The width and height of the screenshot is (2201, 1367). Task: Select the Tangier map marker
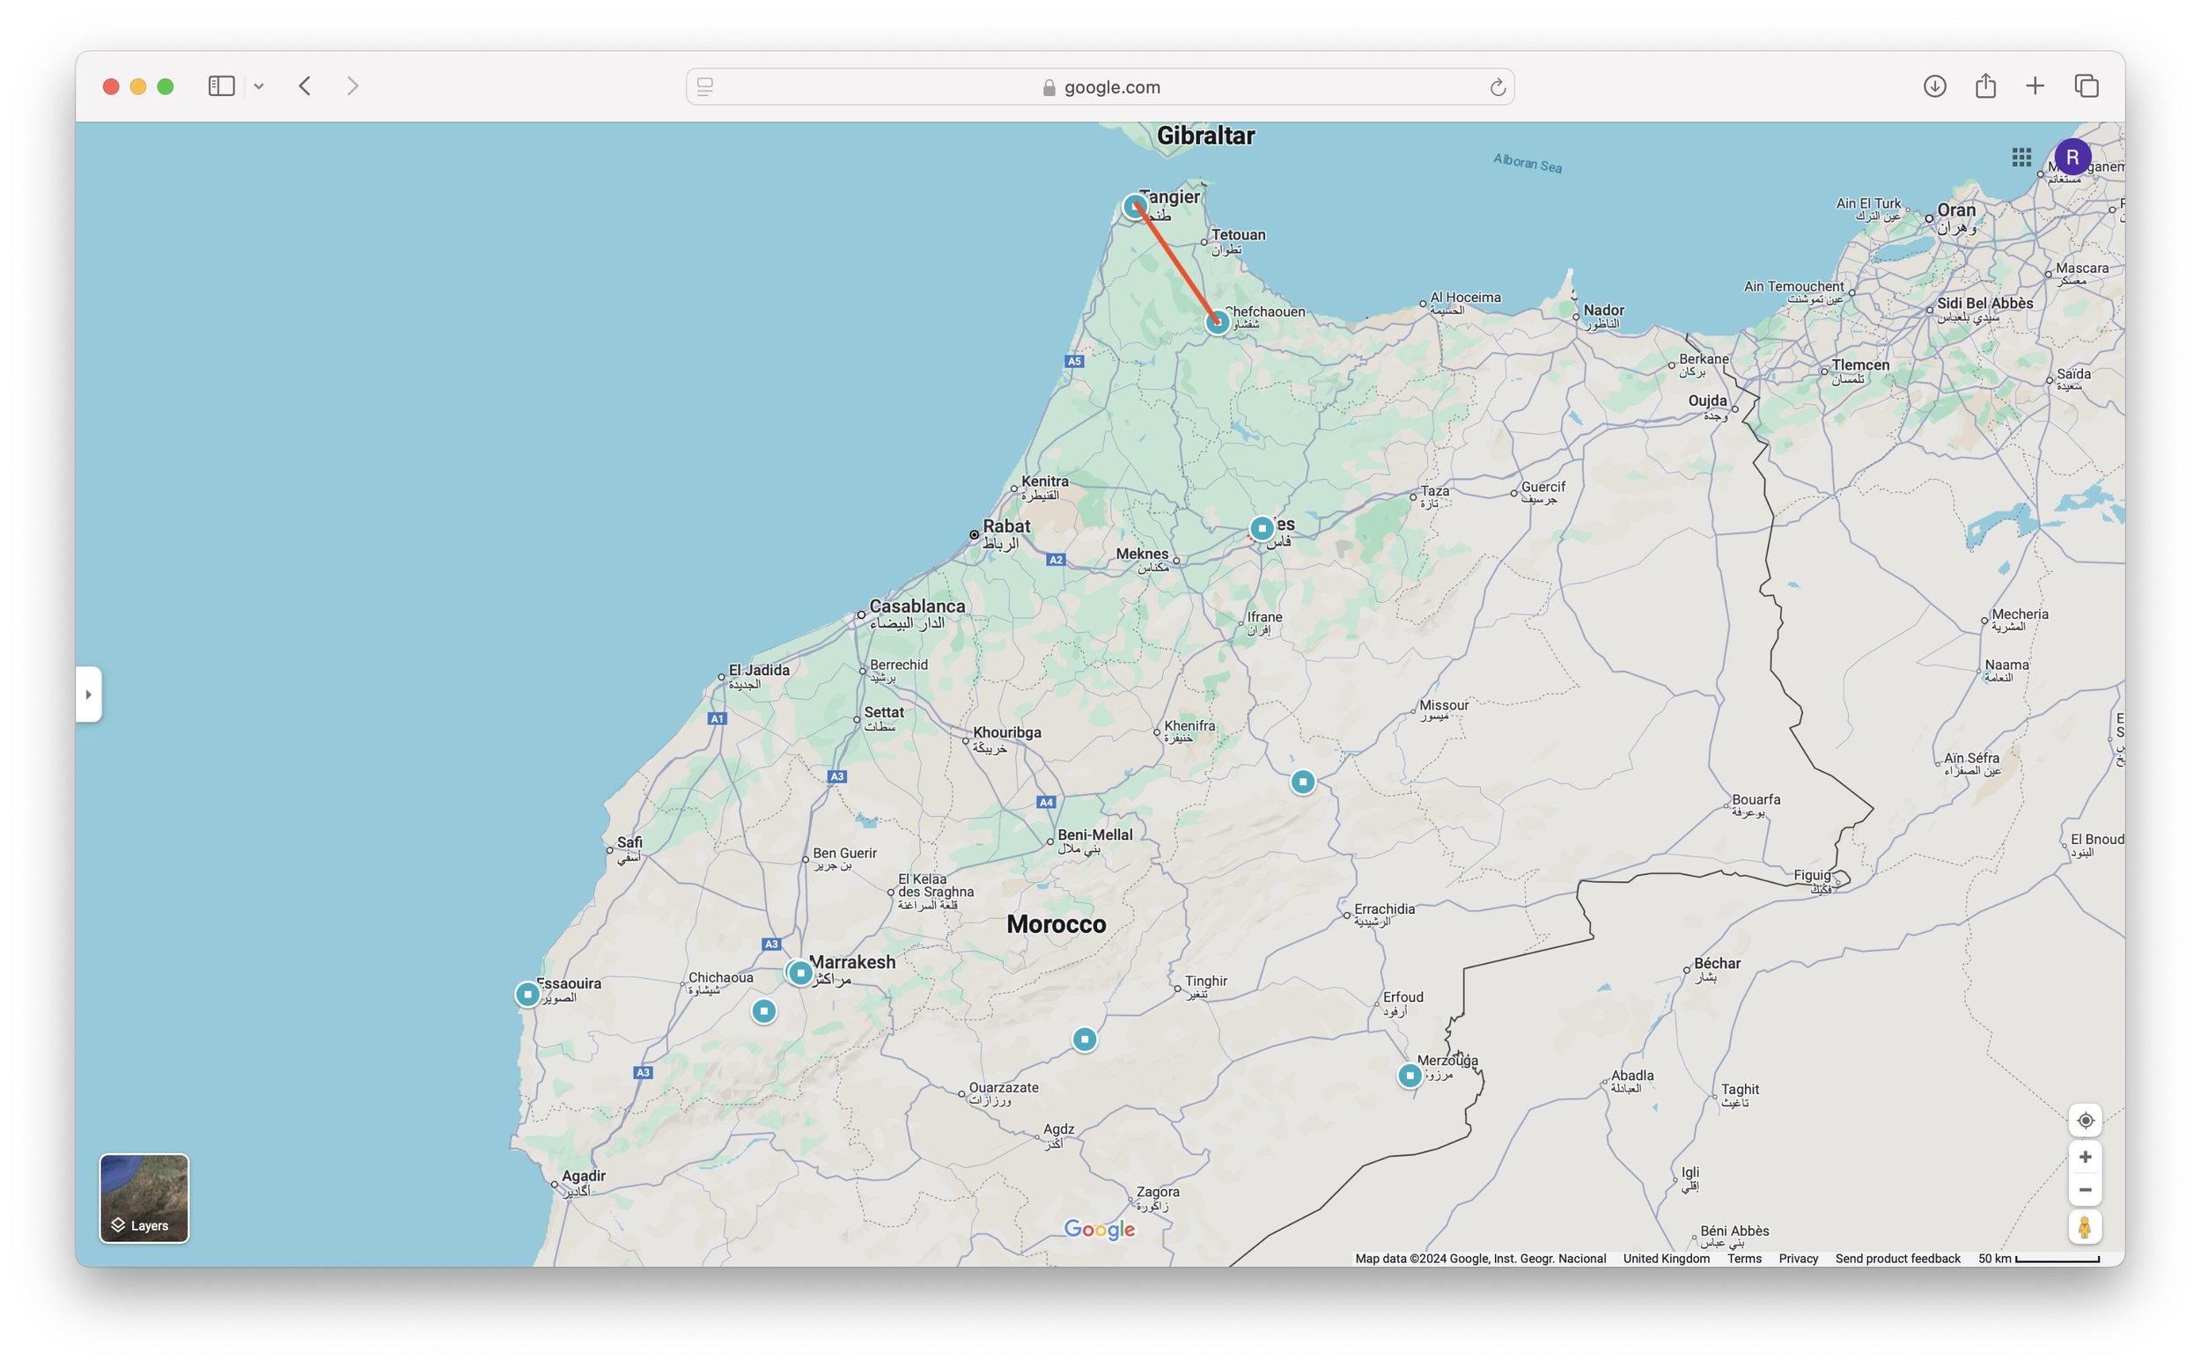[1135, 206]
